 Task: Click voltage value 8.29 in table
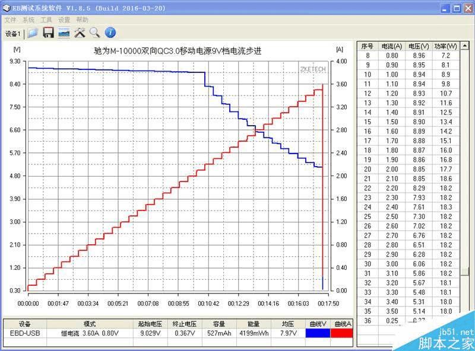pyautogui.click(x=419, y=188)
